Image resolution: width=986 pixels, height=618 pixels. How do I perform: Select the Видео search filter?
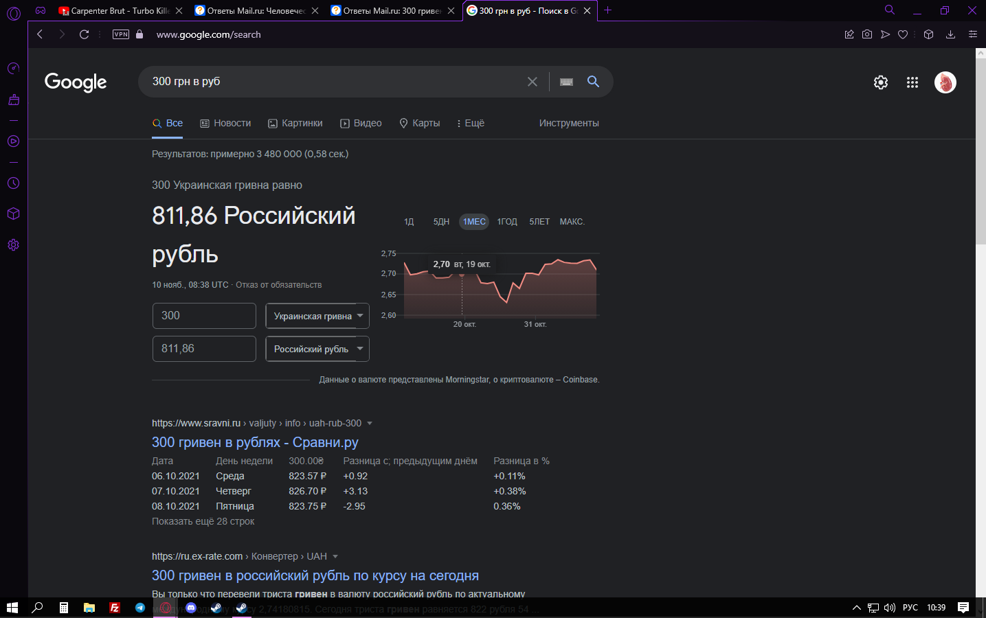(361, 123)
